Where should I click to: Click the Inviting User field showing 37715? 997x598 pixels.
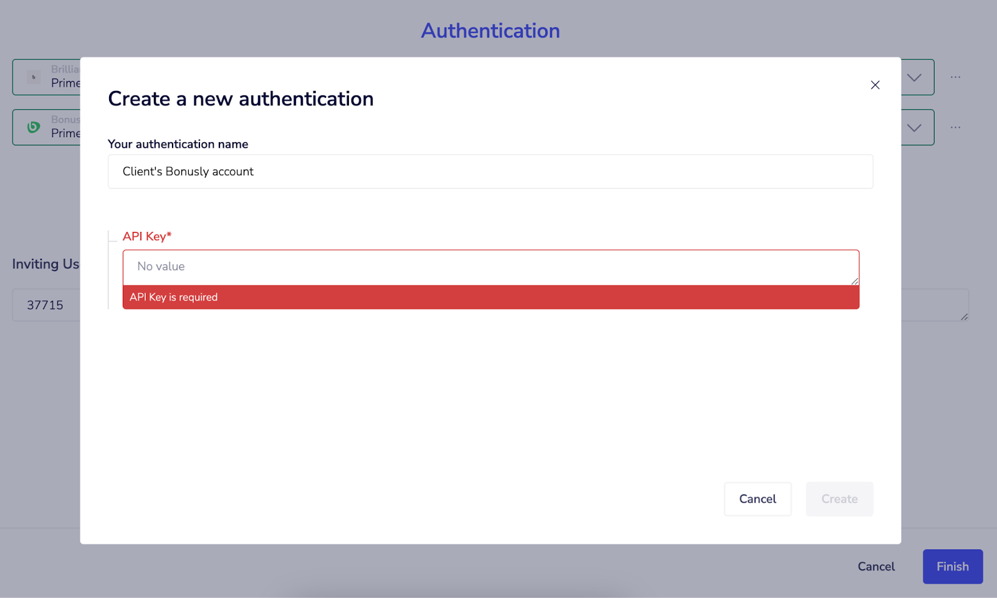(x=45, y=305)
